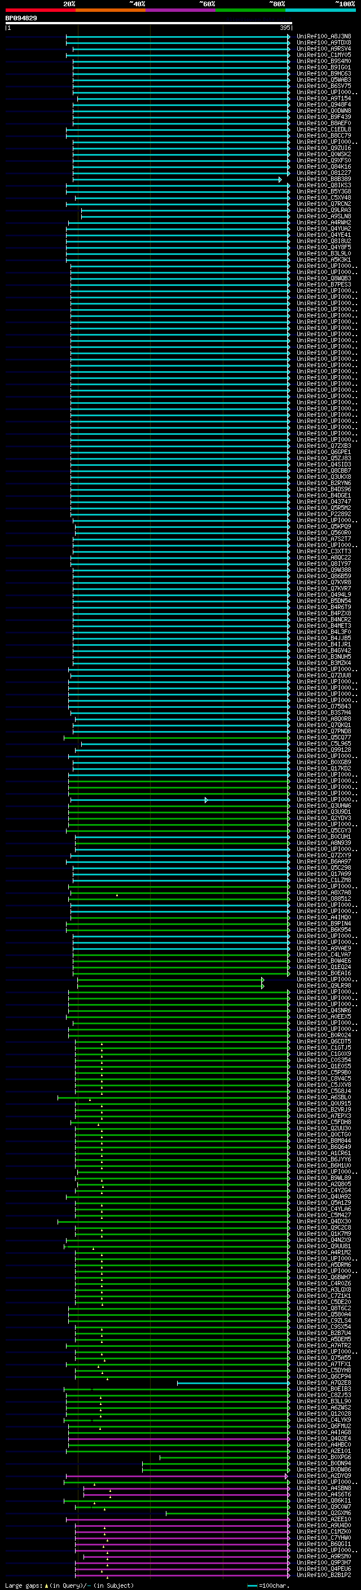Select the BP094829 query label
Screen dimensions: 361x1590
(21, 19)
